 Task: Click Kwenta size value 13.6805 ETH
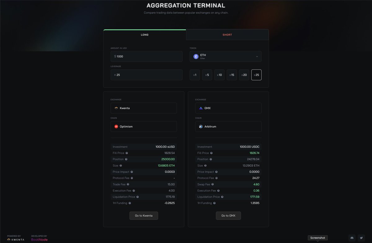pyautogui.click(x=166, y=166)
